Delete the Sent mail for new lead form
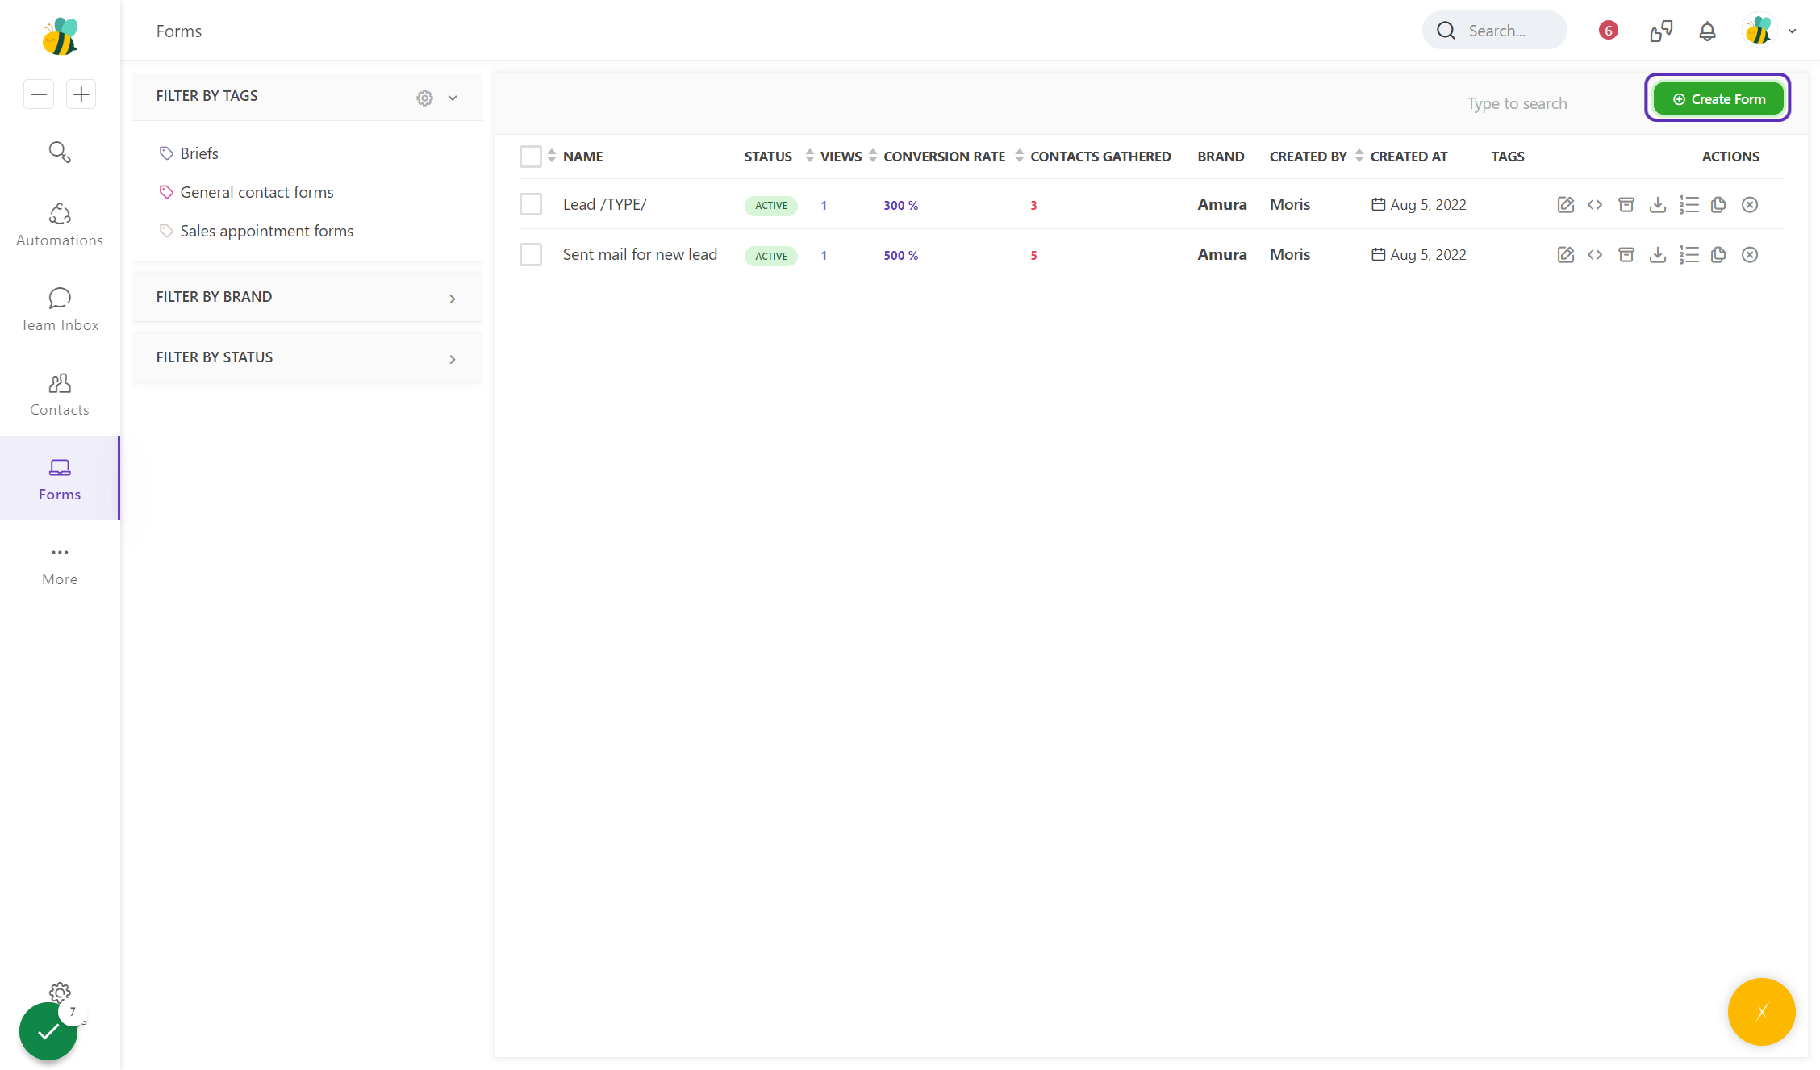This screenshot has width=1820, height=1070. tap(1750, 255)
